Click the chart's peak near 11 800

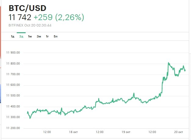pyautogui.click(x=168, y=63)
